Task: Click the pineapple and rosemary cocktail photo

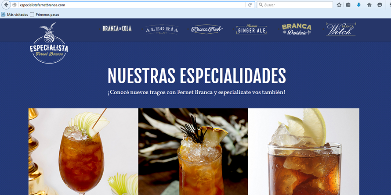Action: point(193,152)
